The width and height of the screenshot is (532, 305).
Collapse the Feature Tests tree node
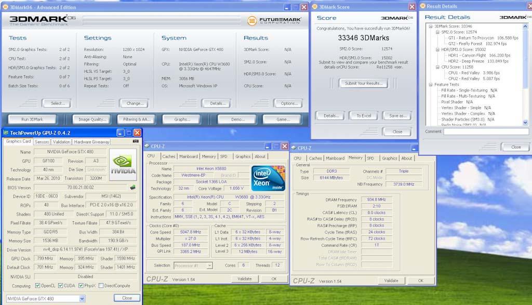coord(431,85)
